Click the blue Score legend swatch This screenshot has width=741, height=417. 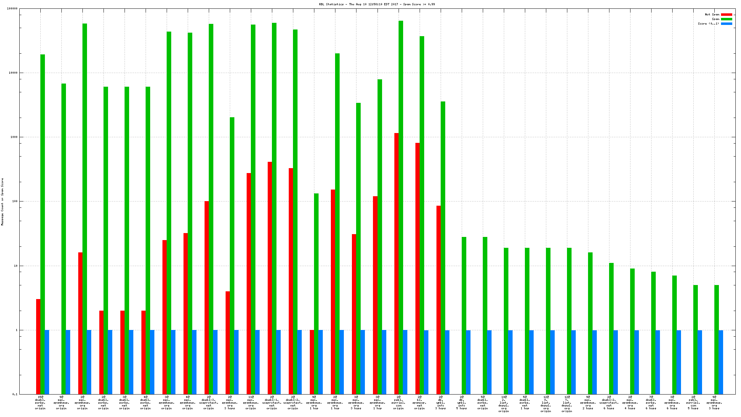(x=726, y=24)
